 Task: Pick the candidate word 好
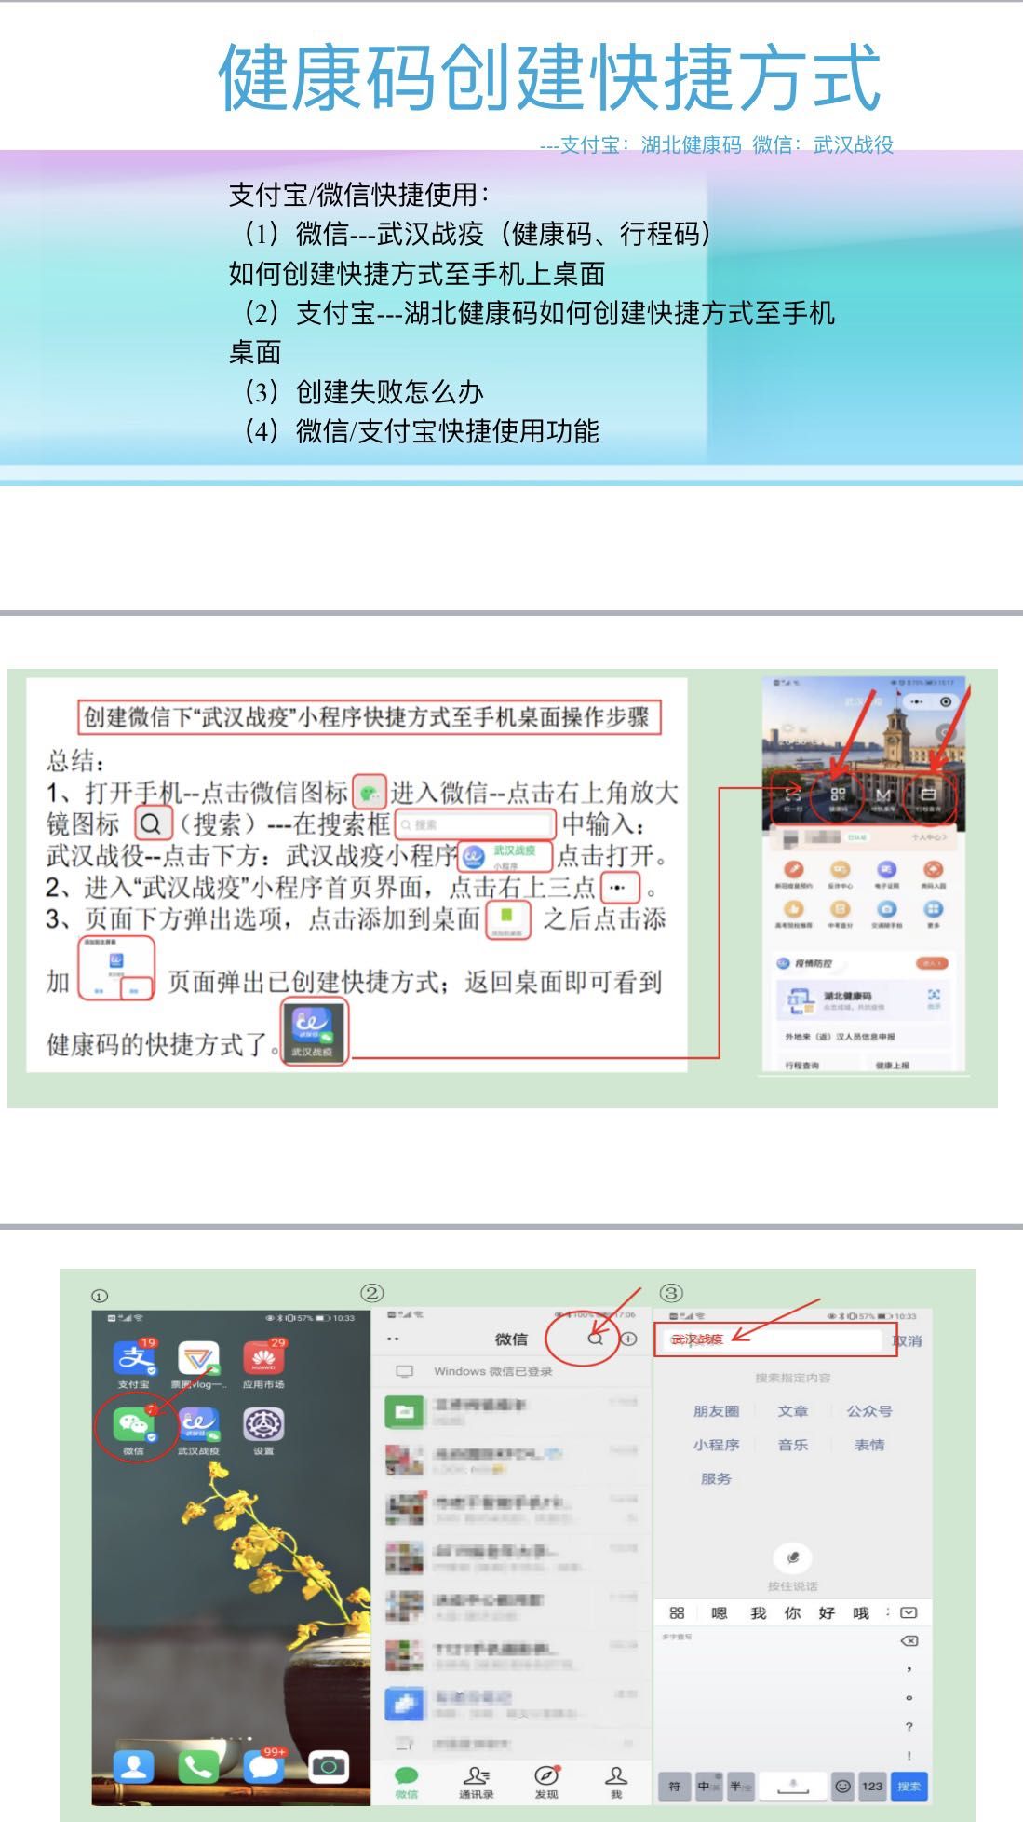(x=827, y=1613)
